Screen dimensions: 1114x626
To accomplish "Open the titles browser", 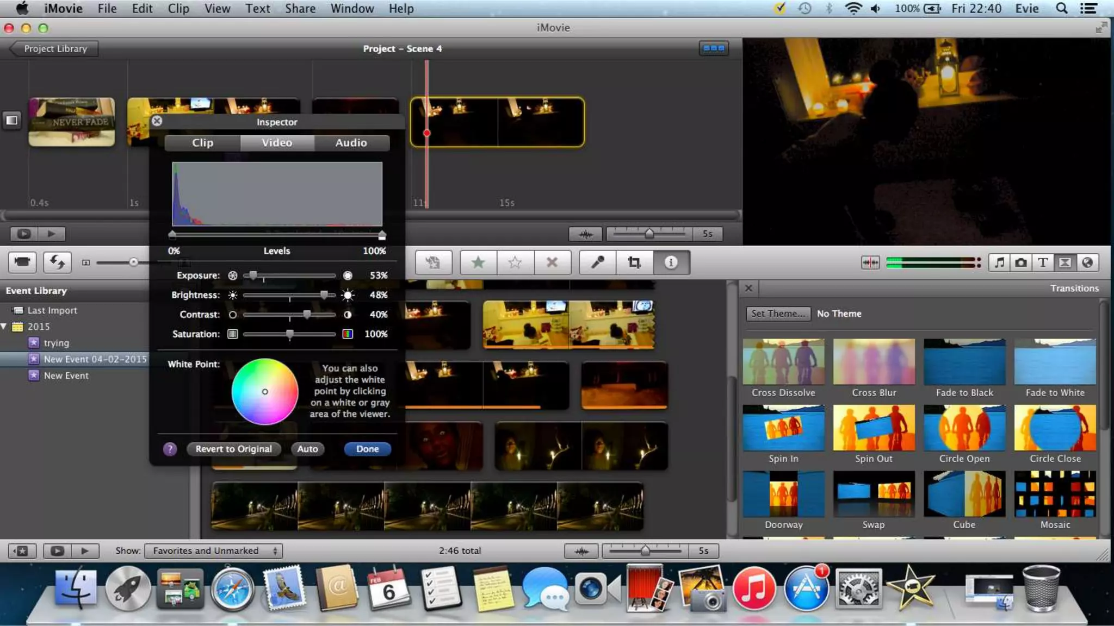I will pyautogui.click(x=1043, y=263).
